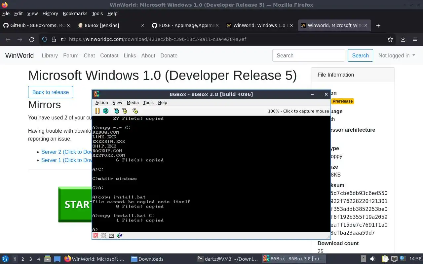Viewport: 423px width, 264px height.
Task: Open Firefox downloads panel icon
Action: tap(403, 39)
